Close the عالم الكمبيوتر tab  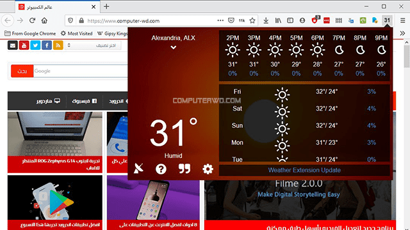[x=94, y=7]
